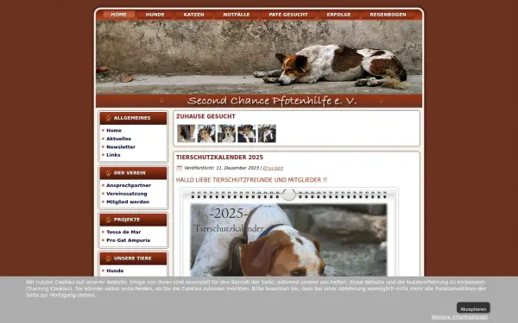Image resolution: width=518 pixels, height=323 pixels.
Task: Open the Newsletter sidebar link
Action: 121,147
